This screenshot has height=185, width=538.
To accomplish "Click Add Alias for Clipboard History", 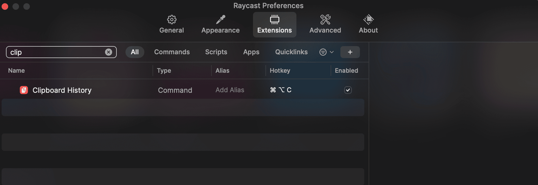I will coord(230,90).
